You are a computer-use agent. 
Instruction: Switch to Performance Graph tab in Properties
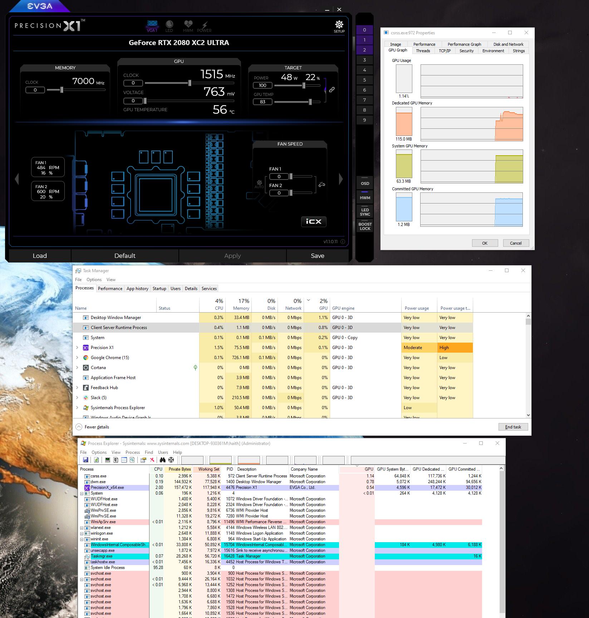click(x=464, y=44)
